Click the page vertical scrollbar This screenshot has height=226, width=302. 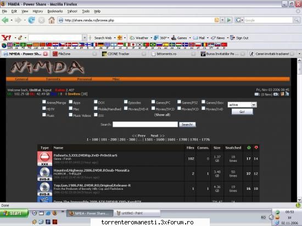[x=299, y=130]
